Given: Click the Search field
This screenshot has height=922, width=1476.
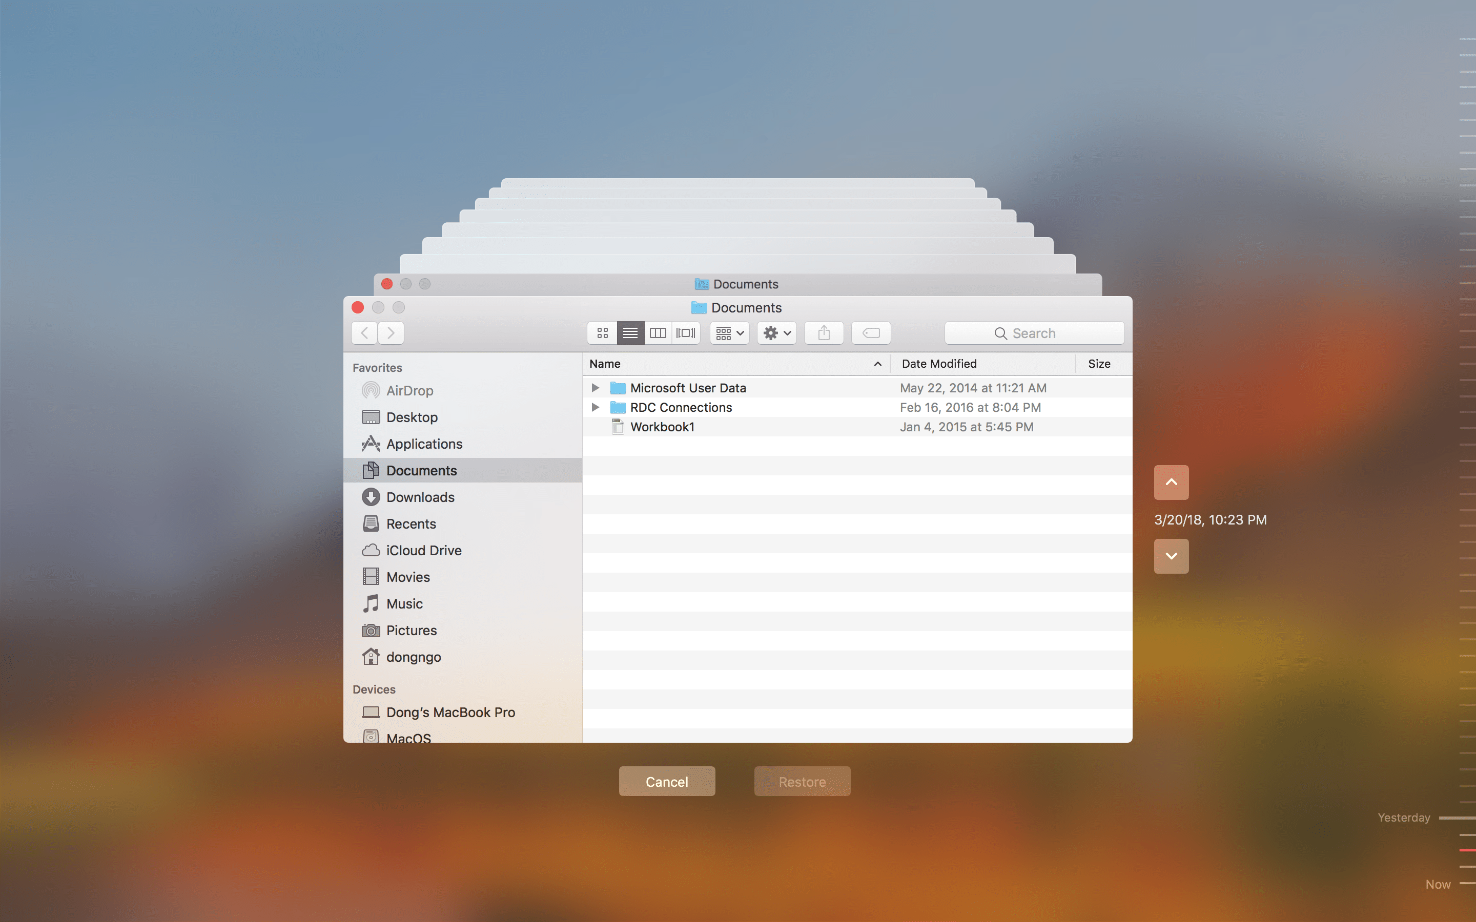Looking at the screenshot, I should click(x=1034, y=333).
